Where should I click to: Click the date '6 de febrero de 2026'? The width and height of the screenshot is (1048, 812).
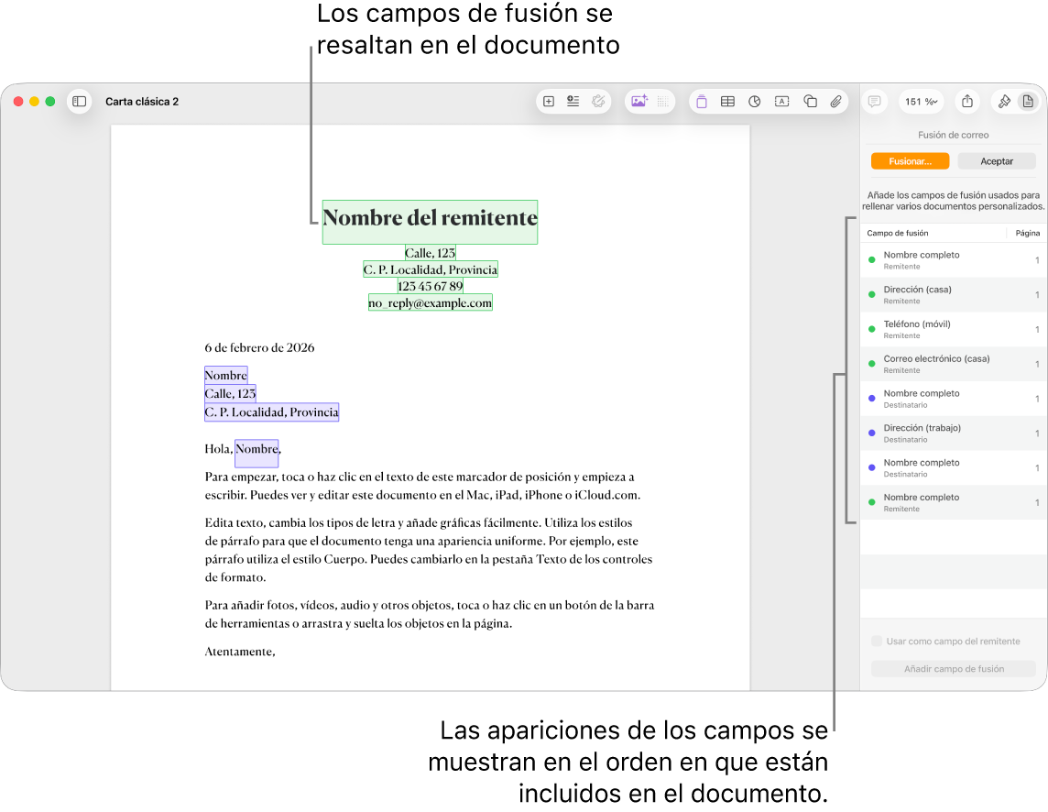click(x=259, y=348)
